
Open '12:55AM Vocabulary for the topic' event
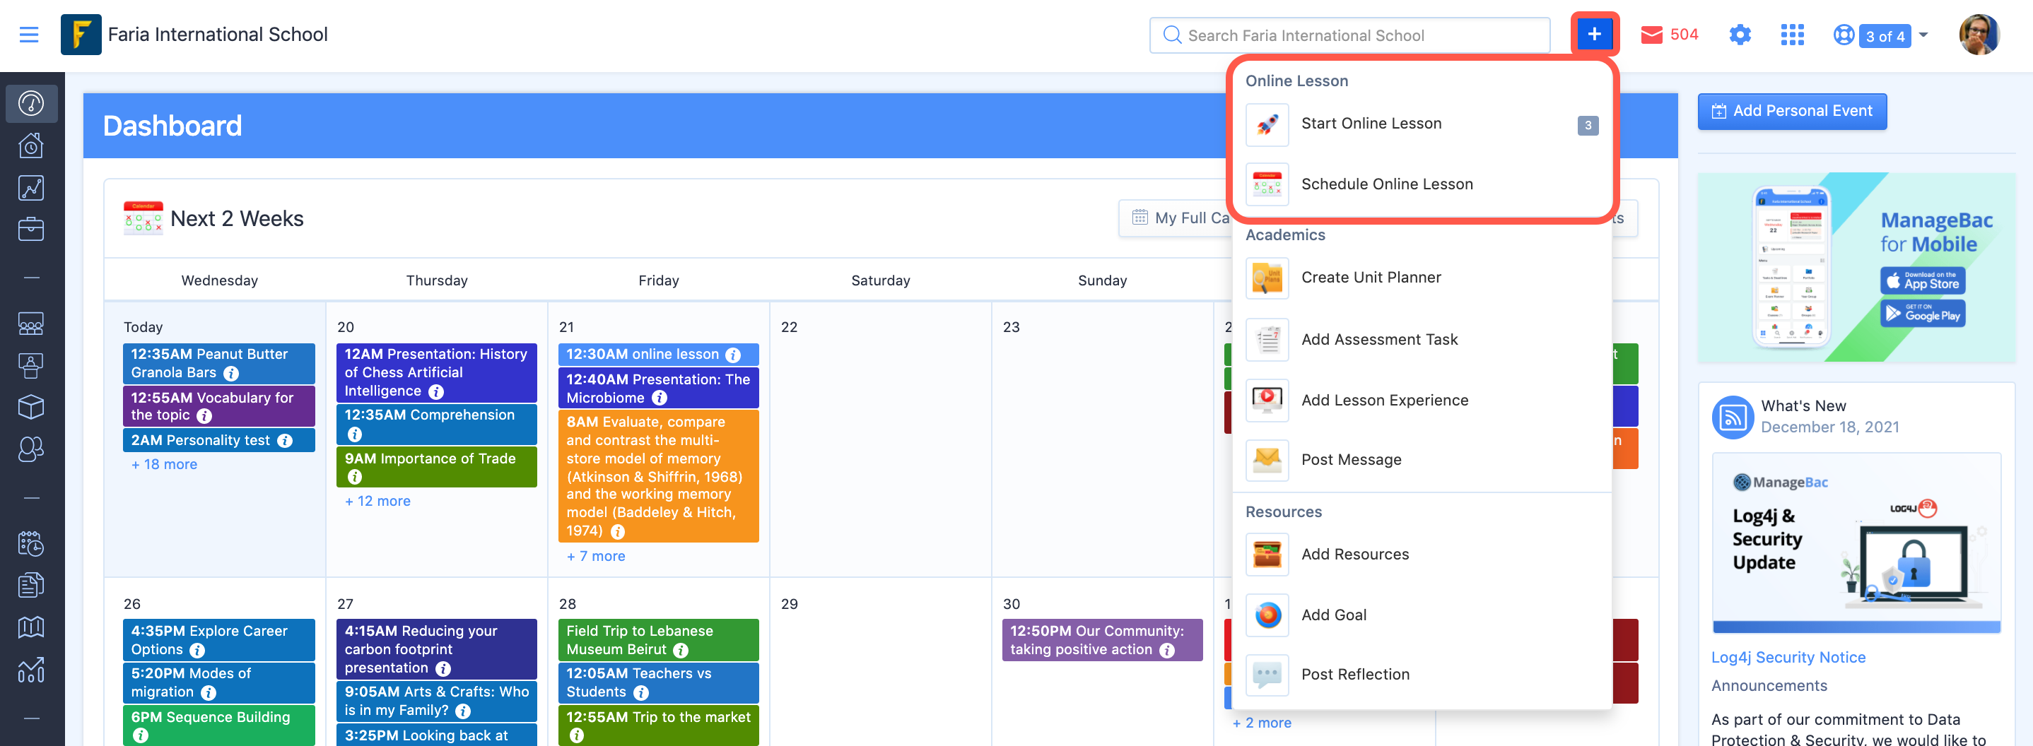click(x=218, y=406)
